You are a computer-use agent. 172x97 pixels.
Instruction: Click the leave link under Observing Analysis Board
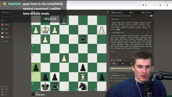coord(112,70)
